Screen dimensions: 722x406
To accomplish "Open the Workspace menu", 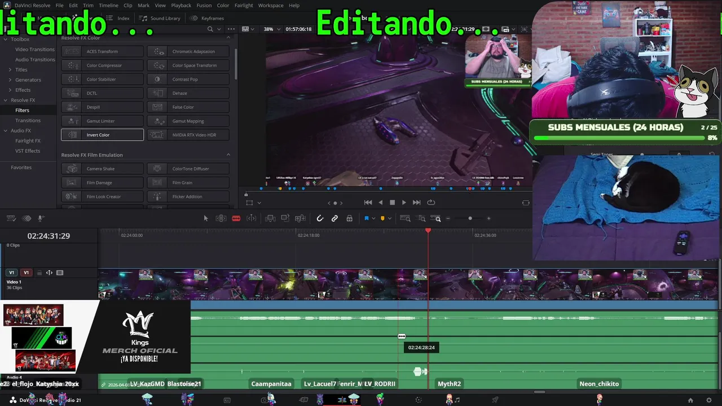I will click(271, 5).
